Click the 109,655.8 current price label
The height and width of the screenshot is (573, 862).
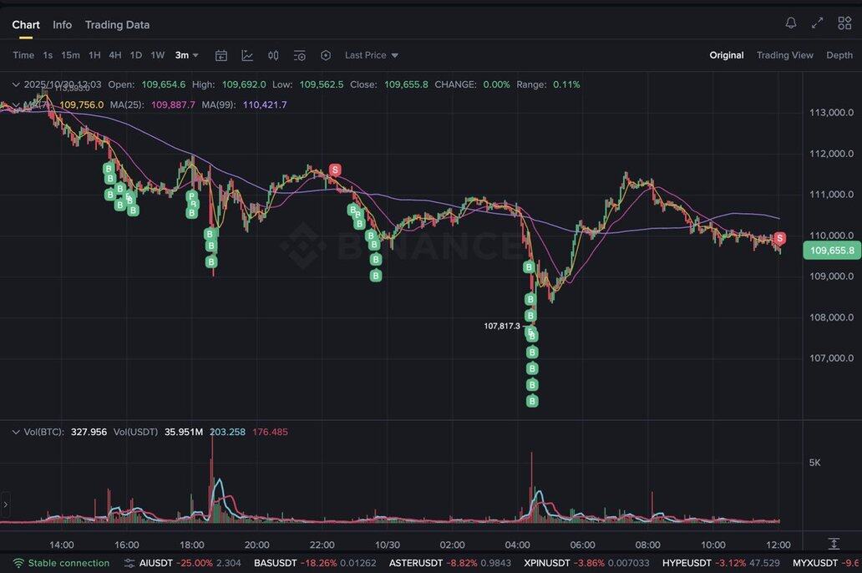point(831,251)
